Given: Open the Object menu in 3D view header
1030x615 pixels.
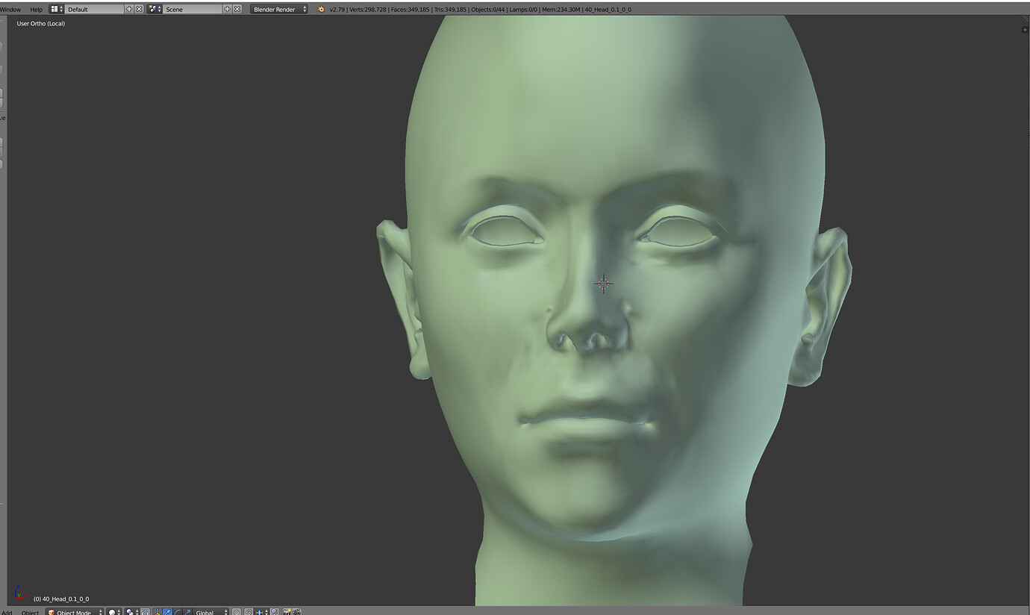Looking at the screenshot, I should coord(30,612).
